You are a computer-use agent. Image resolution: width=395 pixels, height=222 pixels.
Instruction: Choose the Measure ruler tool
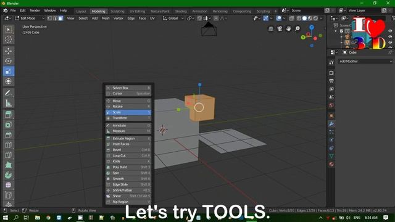pos(8,103)
